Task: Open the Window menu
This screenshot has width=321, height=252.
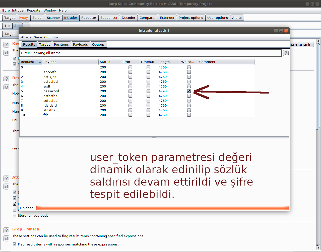Action: (50, 10)
